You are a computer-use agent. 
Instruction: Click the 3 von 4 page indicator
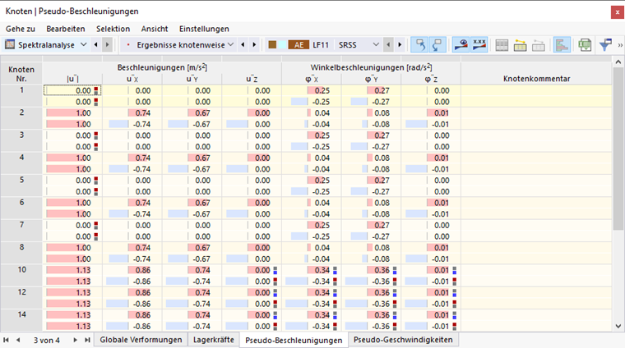click(47, 340)
